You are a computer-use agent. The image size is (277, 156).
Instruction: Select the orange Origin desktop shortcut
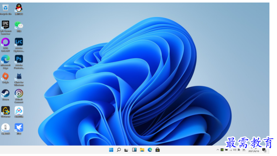point(5,78)
